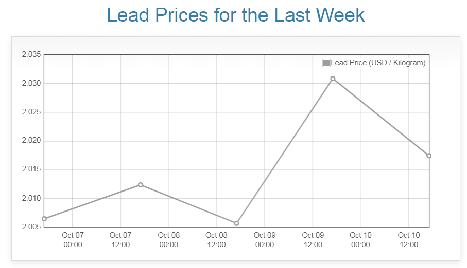Click the Lead Price (USD / Kilogram) legend label
467x268 pixels.
(378, 63)
